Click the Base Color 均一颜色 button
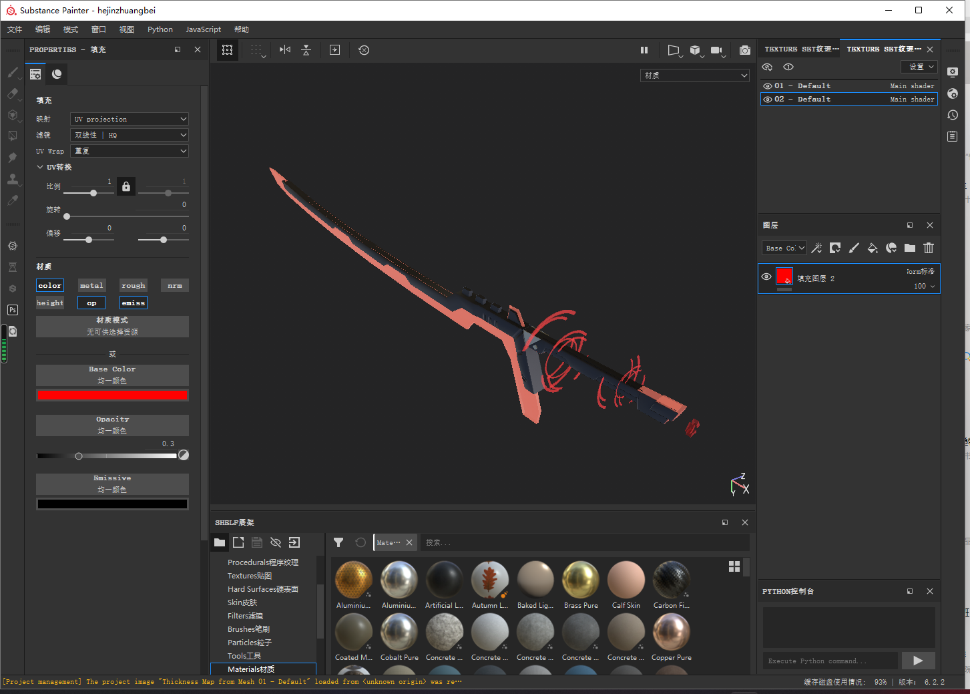The width and height of the screenshot is (970, 694). (x=112, y=375)
